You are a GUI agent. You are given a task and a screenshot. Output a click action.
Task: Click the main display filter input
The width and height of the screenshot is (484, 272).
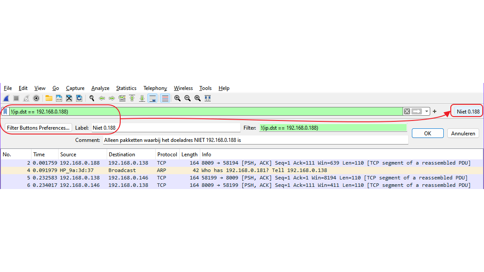(x=206, y=112)
